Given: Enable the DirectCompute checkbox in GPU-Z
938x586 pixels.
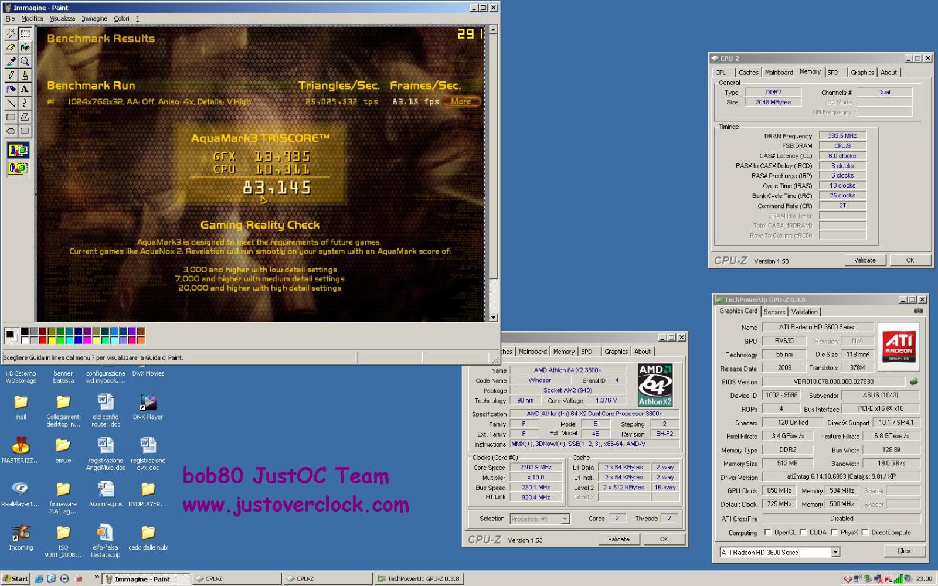Looking at the screenshot, I should coord(865,532).
